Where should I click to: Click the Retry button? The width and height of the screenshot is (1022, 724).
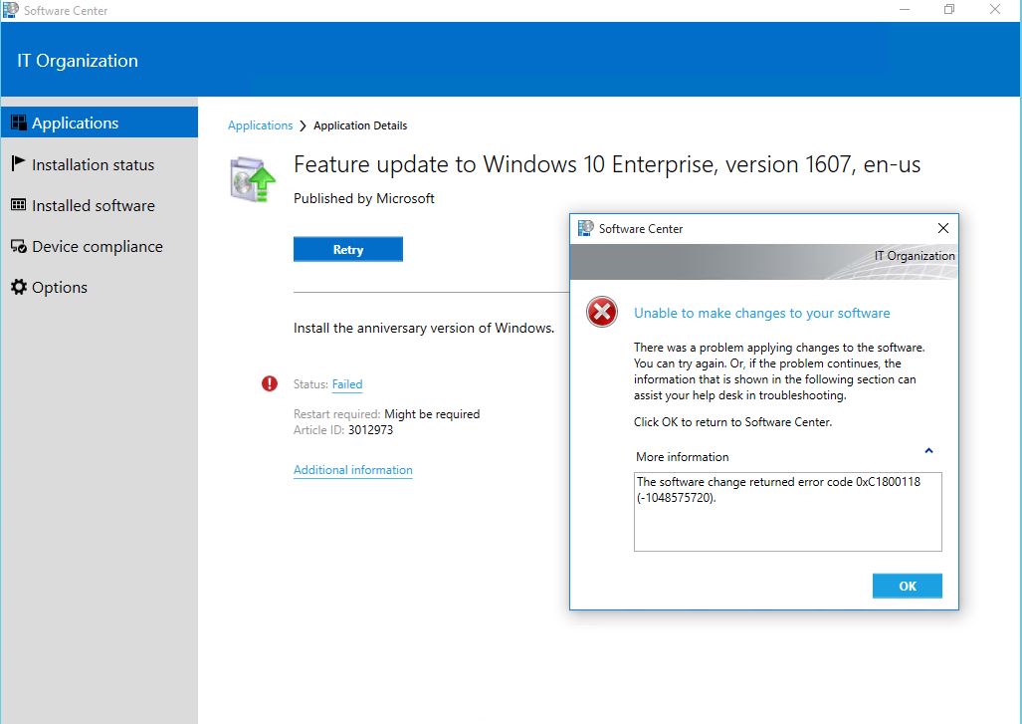[x=348, y=249]
